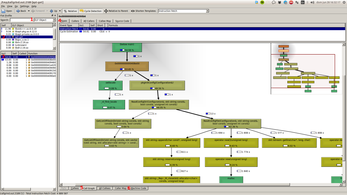Image resolution: width=347 pixels, height=195 pixels.
Task: Click the call graph overview minimap
Action: coord(306,69)
